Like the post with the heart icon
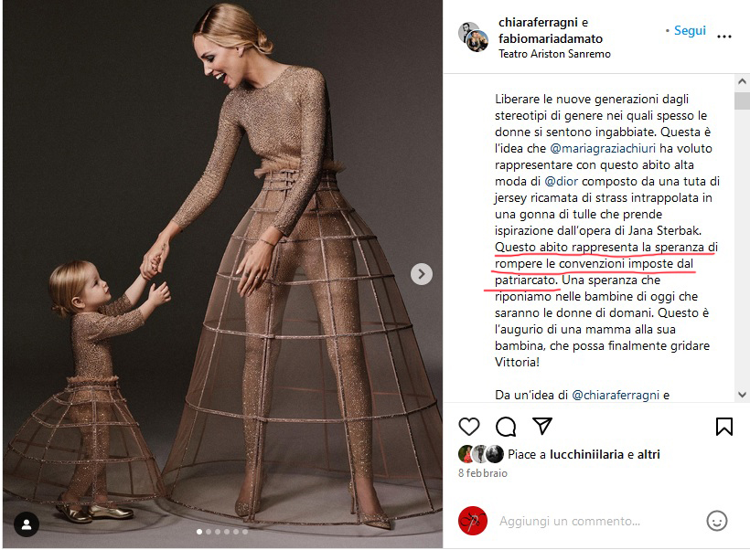 (468, 427)
